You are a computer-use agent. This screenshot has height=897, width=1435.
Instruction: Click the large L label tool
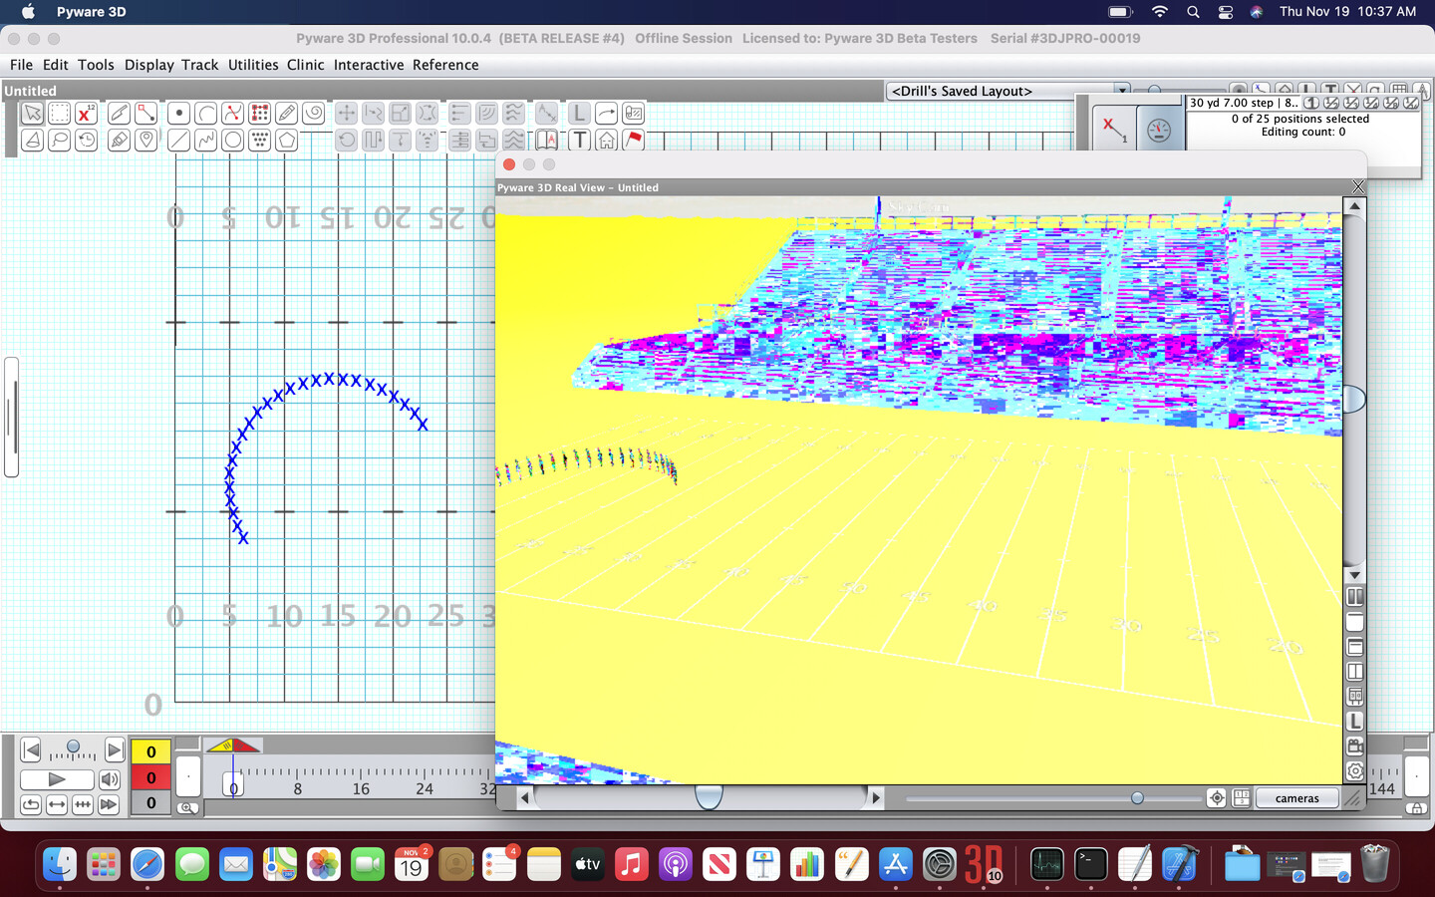(x=579, y=113)
